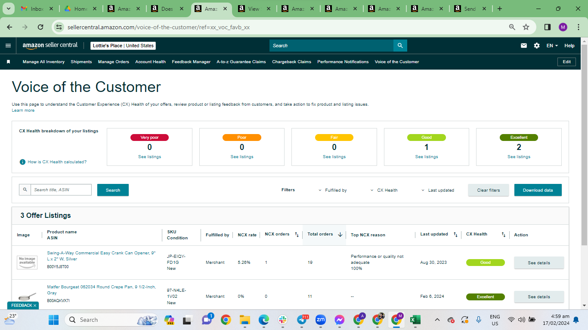Image resolution: width=588 pixels, height=330 pixels.
Task: Click the Amazon Seller Central logo
Action: (50, 45)
